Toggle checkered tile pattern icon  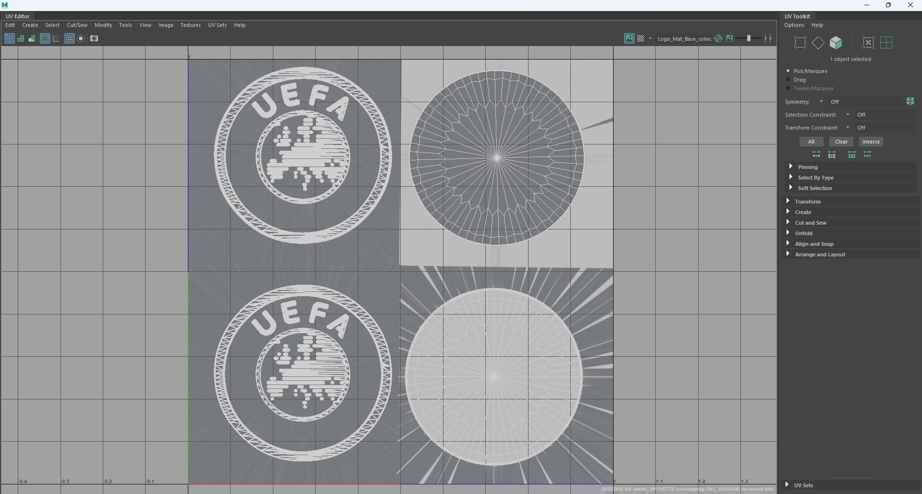pyautogui.click(x=640, y=38)
